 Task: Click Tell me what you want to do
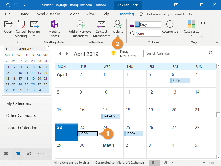point(169,14)
